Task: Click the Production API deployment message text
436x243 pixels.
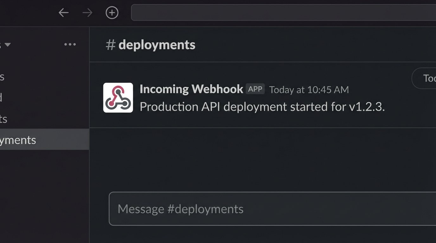Action: click(262, 107)
